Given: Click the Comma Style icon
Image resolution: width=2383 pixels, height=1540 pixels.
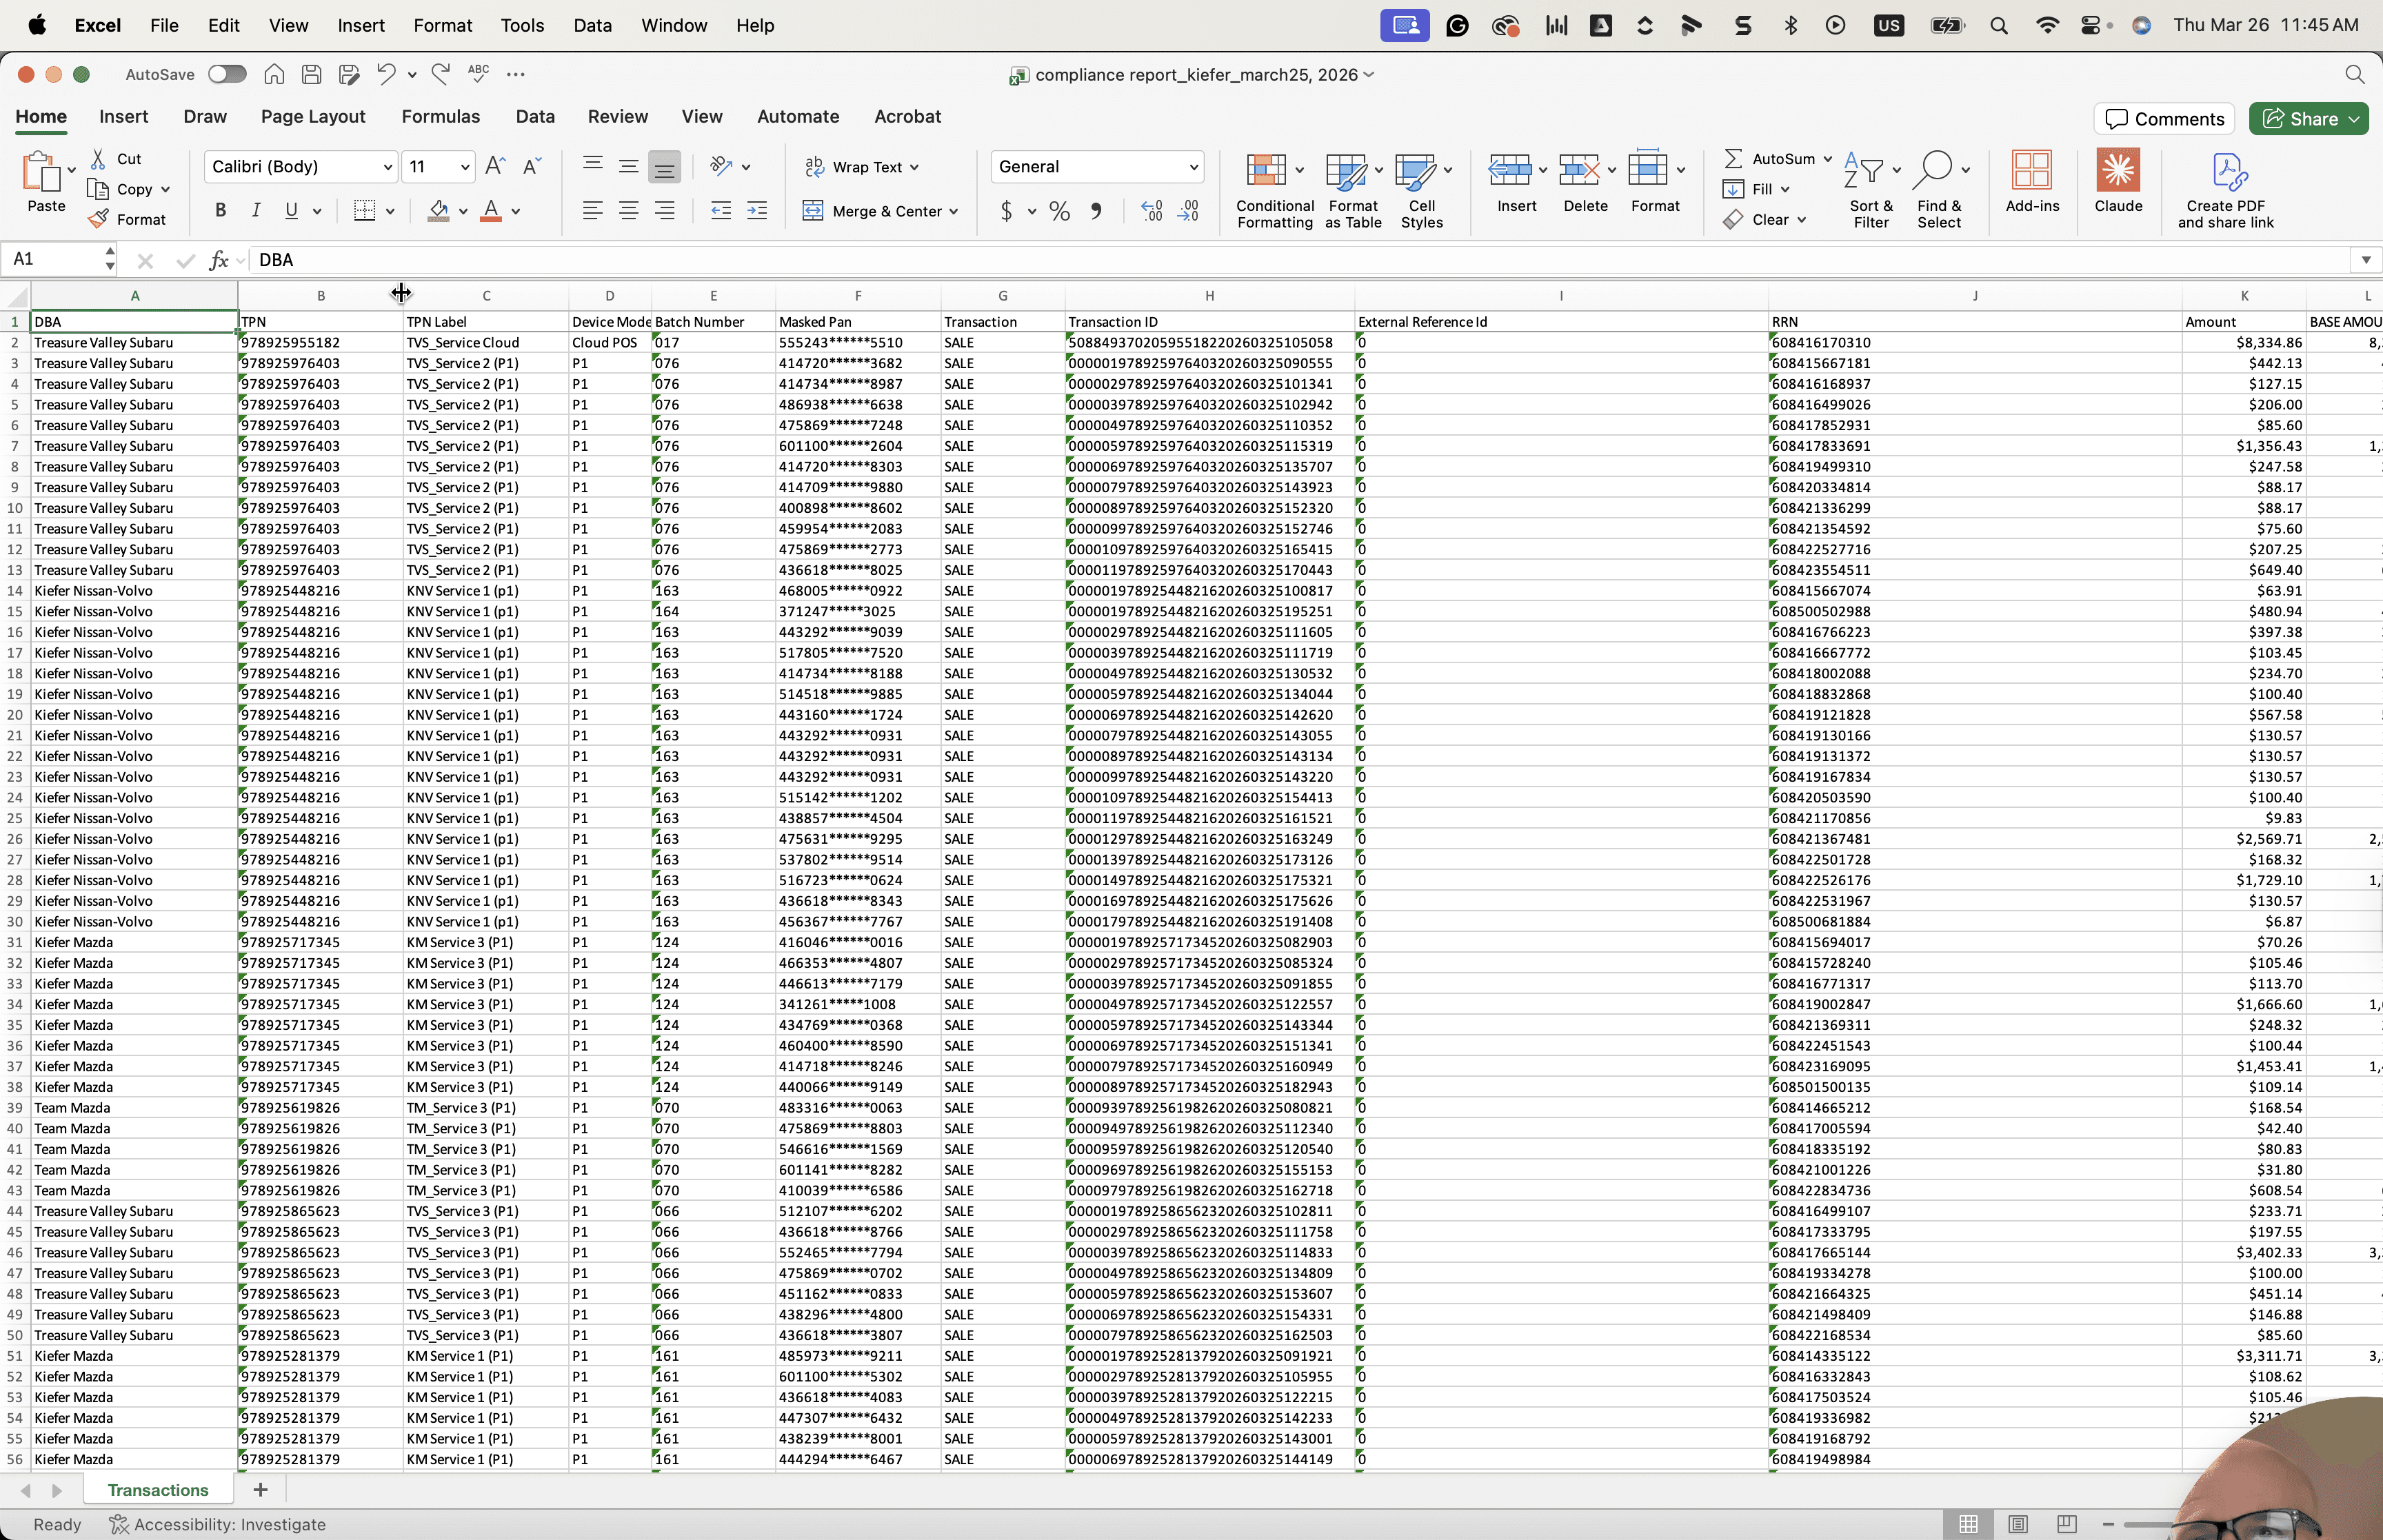Looking at the screenshot, I should (1096, 211).
